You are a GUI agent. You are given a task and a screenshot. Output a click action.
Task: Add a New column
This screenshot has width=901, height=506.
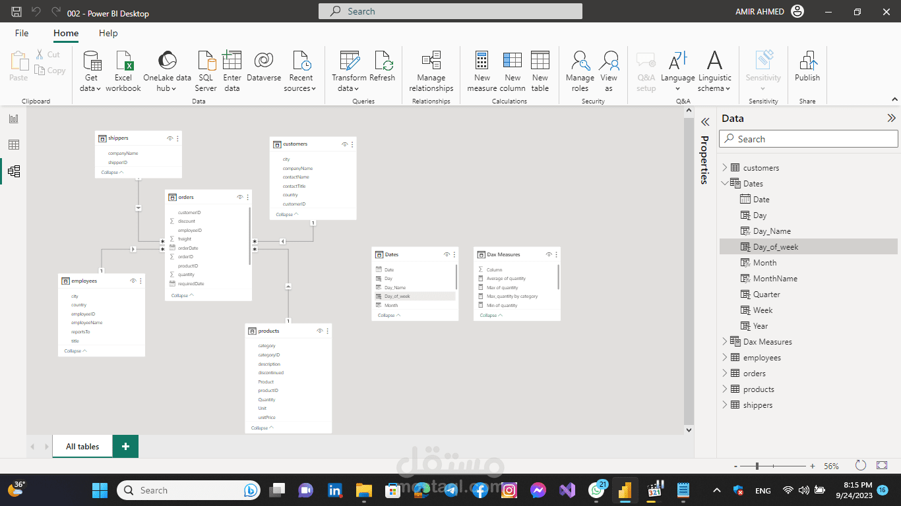(513, 71)
